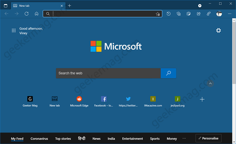Minimize the Edge browser window
The image size is (236, 144).
coord(210,4)
